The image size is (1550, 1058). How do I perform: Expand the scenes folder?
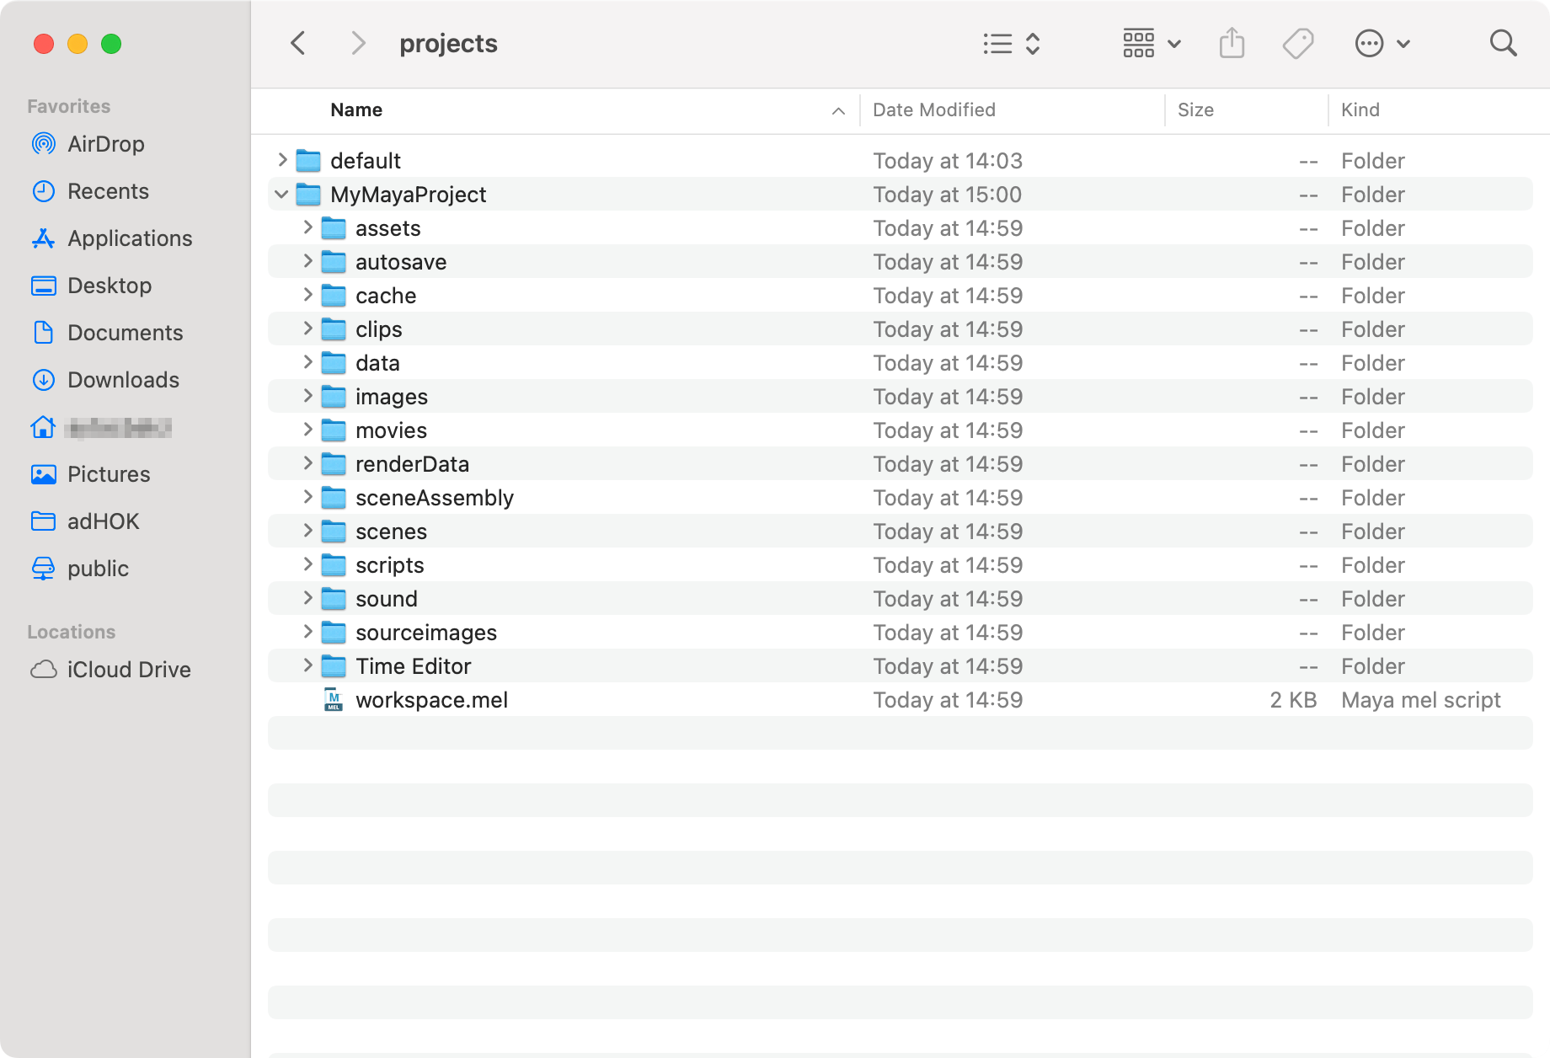307,531
